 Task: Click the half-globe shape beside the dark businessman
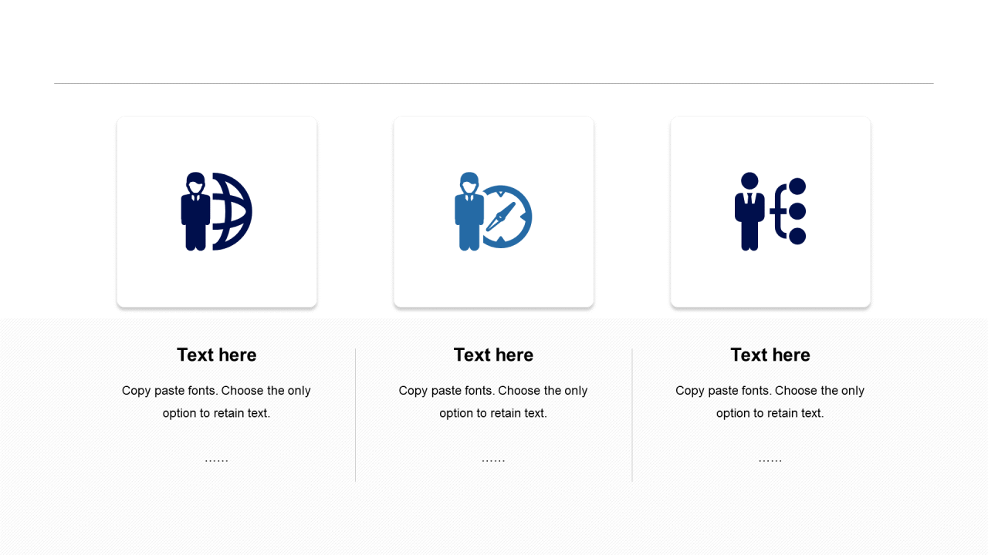tap(233, 211)
